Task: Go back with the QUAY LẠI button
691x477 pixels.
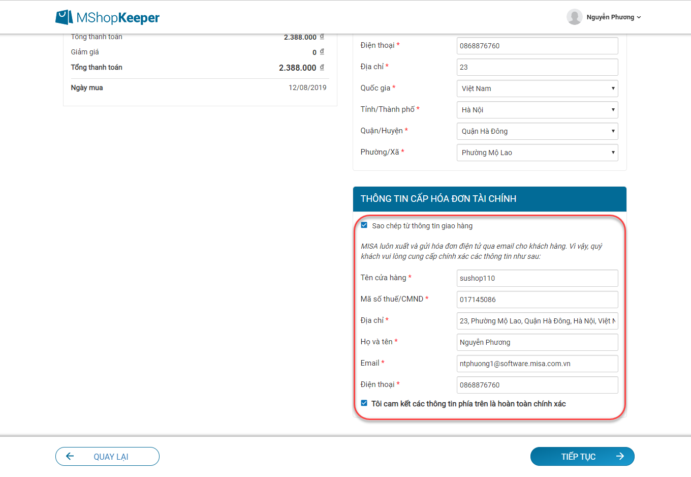Action: (107, 456)
